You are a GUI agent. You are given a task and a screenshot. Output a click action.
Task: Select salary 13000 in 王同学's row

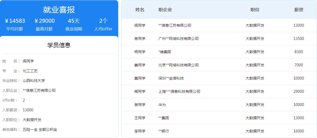pyautogui.click(x=298, y=118)
